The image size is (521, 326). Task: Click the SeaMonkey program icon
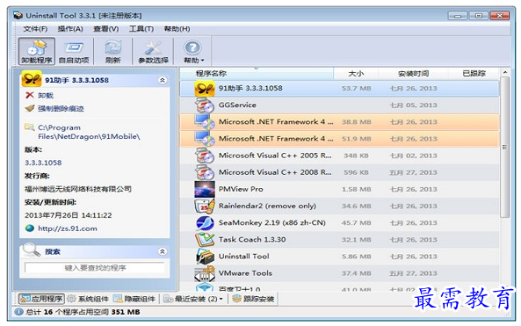(205, 222)
